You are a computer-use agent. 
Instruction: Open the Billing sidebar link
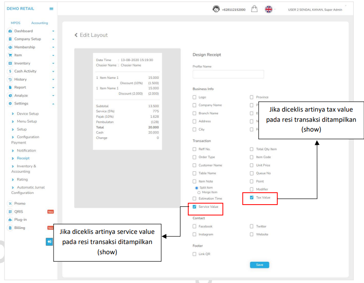[x=19, y=228]
